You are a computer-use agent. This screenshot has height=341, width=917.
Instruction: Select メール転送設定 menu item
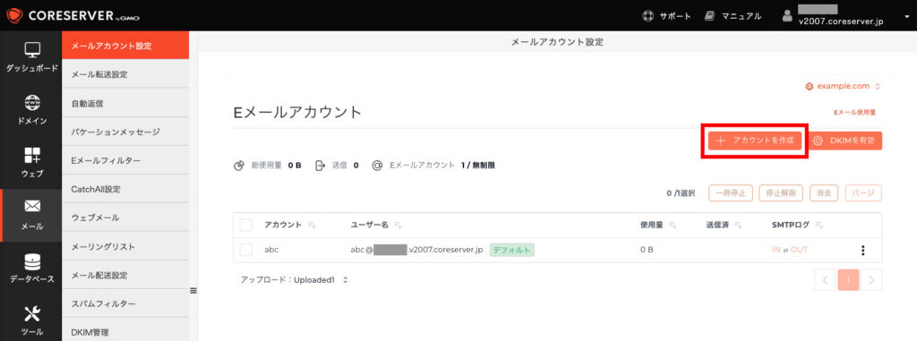(125, 74)
